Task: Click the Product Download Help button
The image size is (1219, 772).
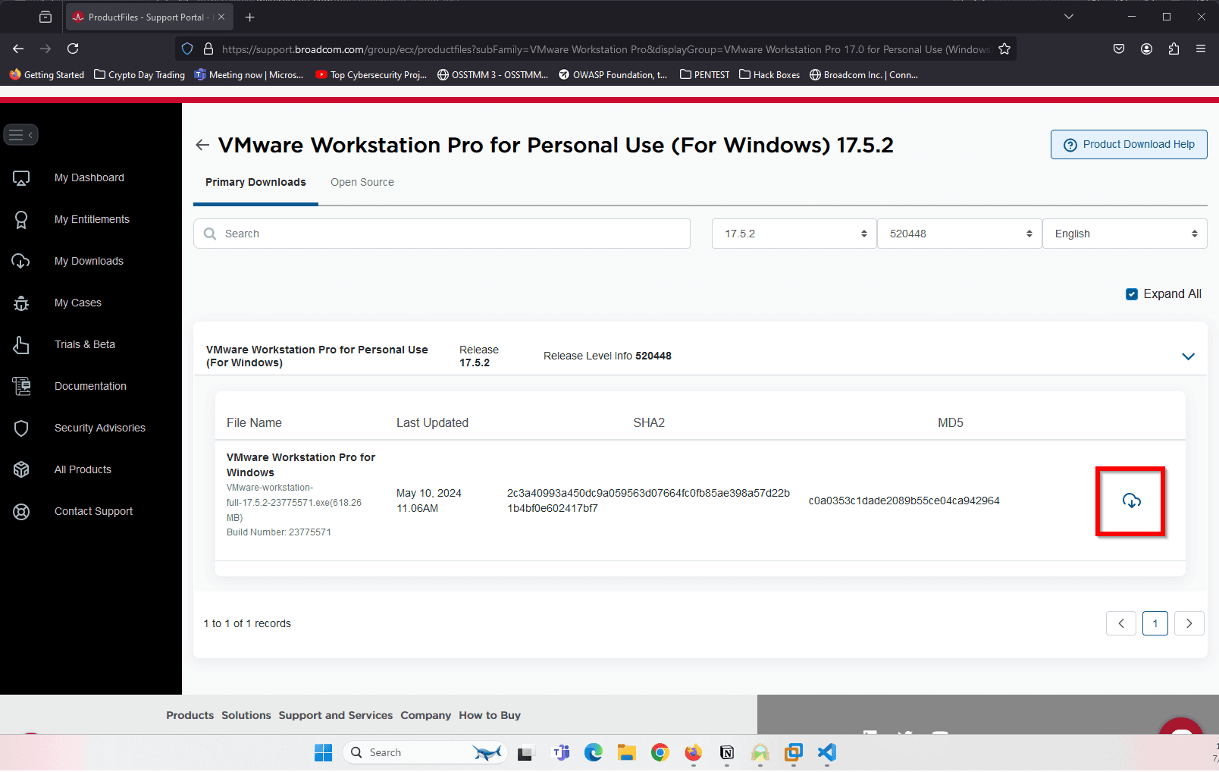Action: (x=1129, y=145)
